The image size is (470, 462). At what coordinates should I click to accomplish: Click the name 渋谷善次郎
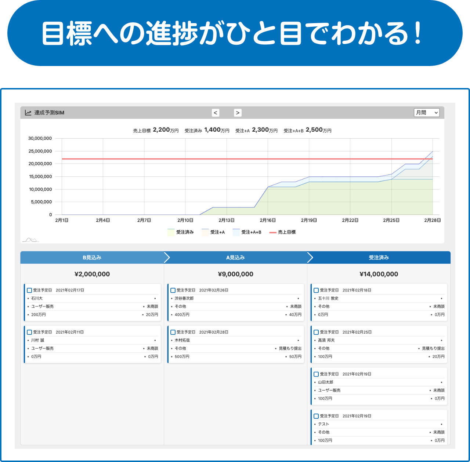(184, 298)
